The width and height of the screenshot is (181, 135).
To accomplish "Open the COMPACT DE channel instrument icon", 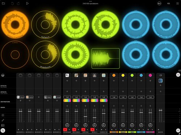I will click(104, 75).
